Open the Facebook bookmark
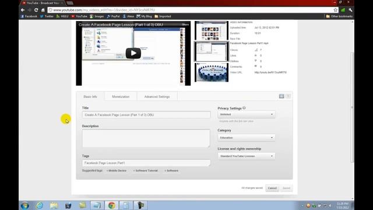 (29, 16)
